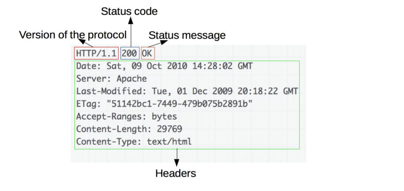Image resolution: width=404 pixels, height=191 pixels.
Task: Click the Content-Length 29769 line
Action: 129,129
